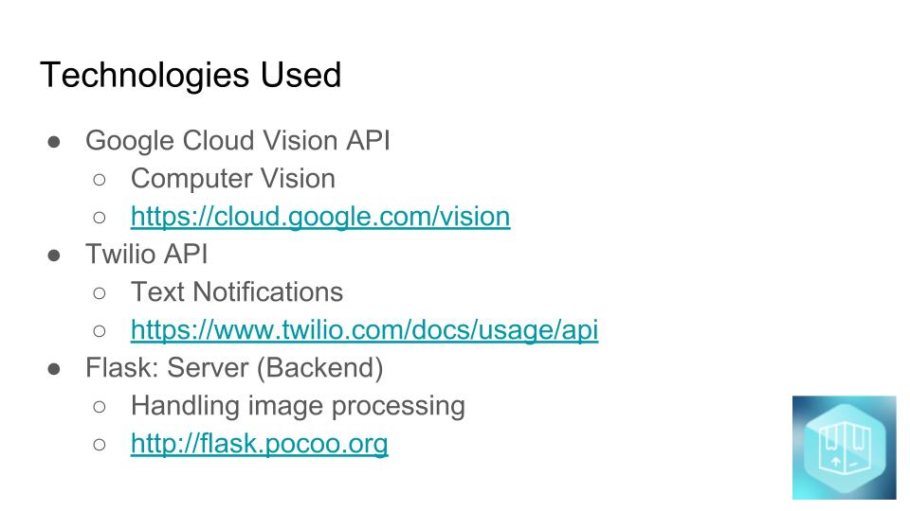Viewport: 910px width, 511px height.
Task: Open the Twilio docs usage API link
Action: (364, 330)
